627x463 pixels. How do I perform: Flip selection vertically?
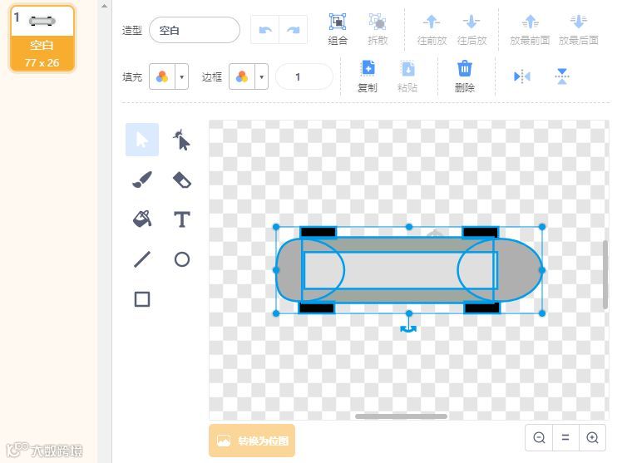(562, 76)
